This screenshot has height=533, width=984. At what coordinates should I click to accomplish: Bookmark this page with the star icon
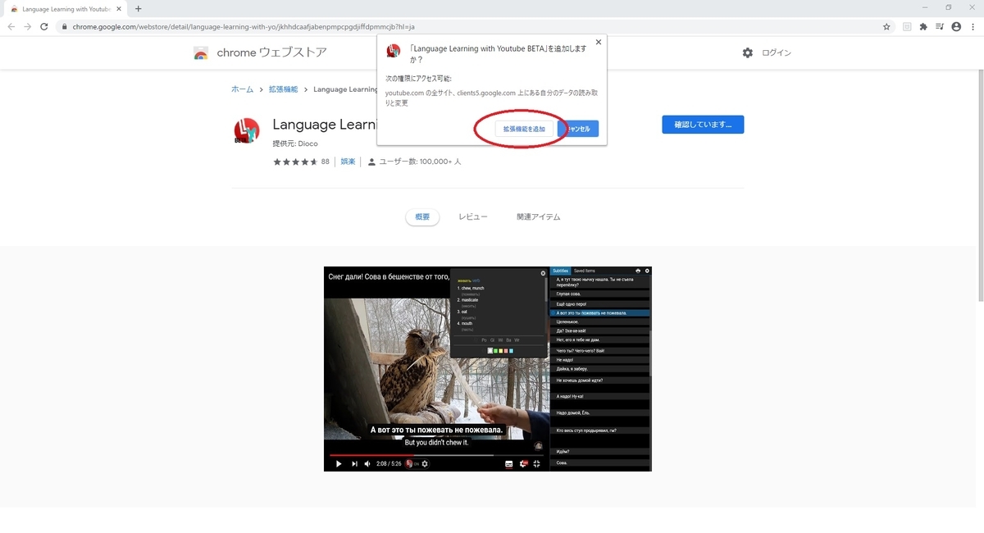click(886, 26)
